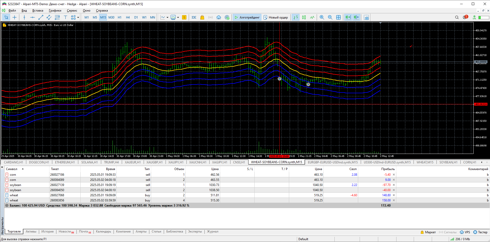Click the text label tool
The height and width of the screenshot is (242, 490).
(x=65, y=17)
